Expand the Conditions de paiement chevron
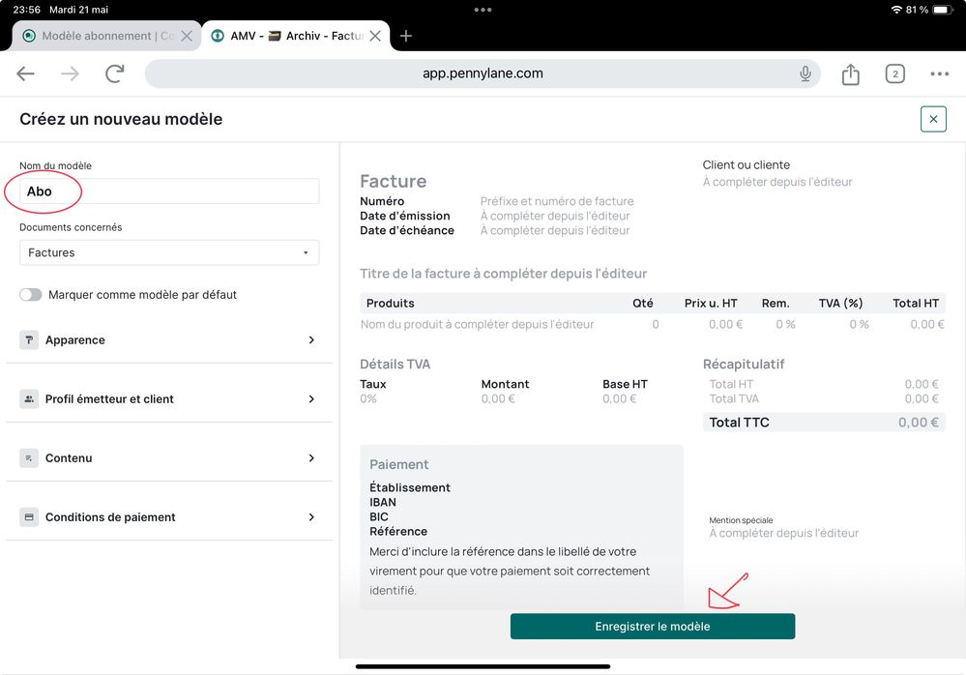 [x=311, y=517]
